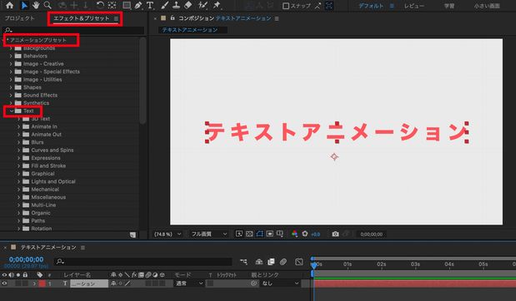Viewport: 516px width, 301px height.
Task: Select the 学習 workspace
Action: [449, 6]
